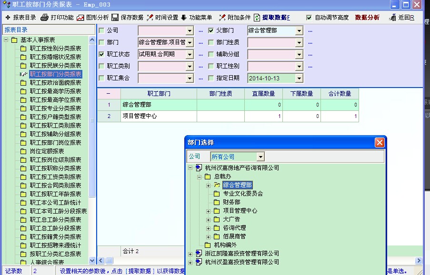Screen dimensions: 430x275
Task: Select 职工按政治面貌报表 in report tree
Action: (x=55, y=83)
